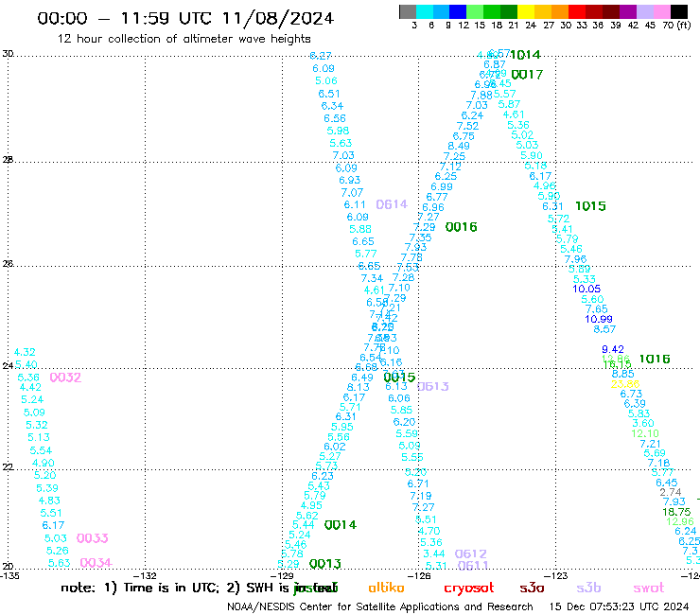700x615 pixels.
Task: Click the 's3a' satellite label
Action: (532, 589)
